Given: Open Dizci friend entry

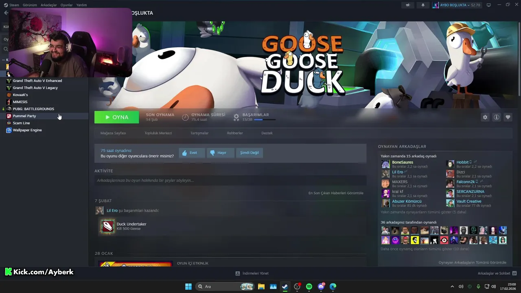Looking at the screenshot, I should click(x=461, y=172).
